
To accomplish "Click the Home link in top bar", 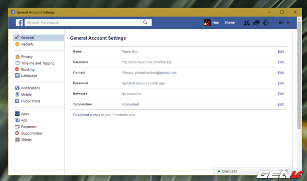I will (x=230, y=23).
